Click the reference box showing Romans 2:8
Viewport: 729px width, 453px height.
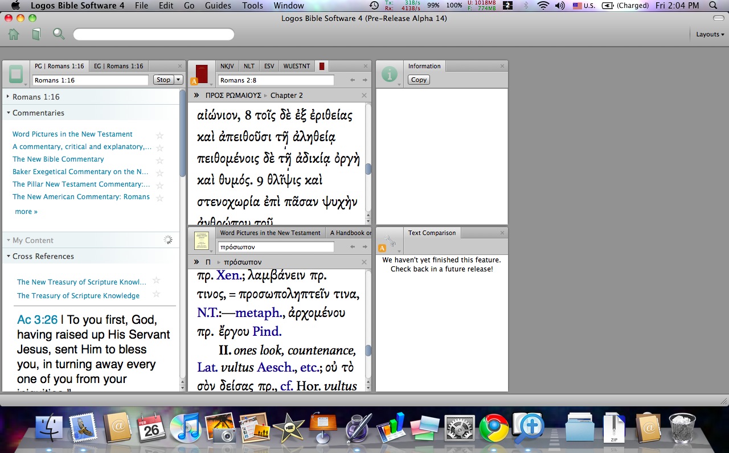click(x=276, y=80)
